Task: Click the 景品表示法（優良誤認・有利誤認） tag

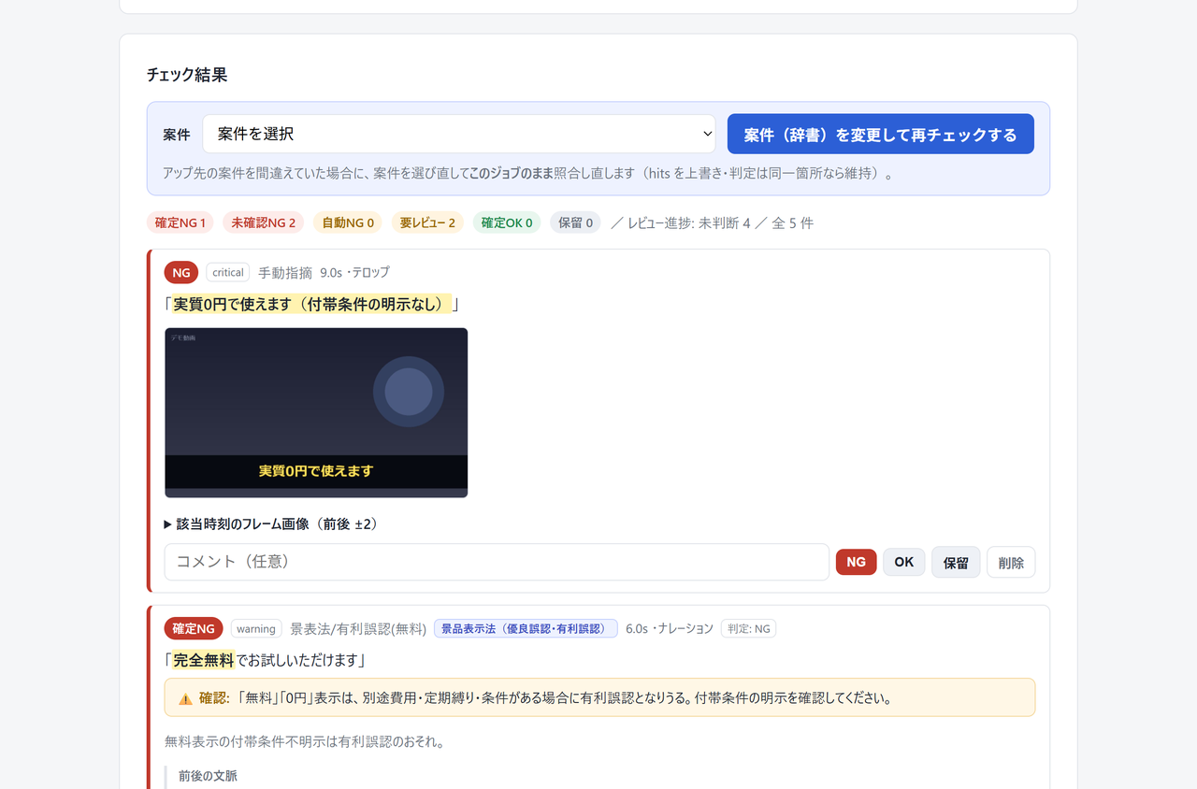Action: coord(526,628)
